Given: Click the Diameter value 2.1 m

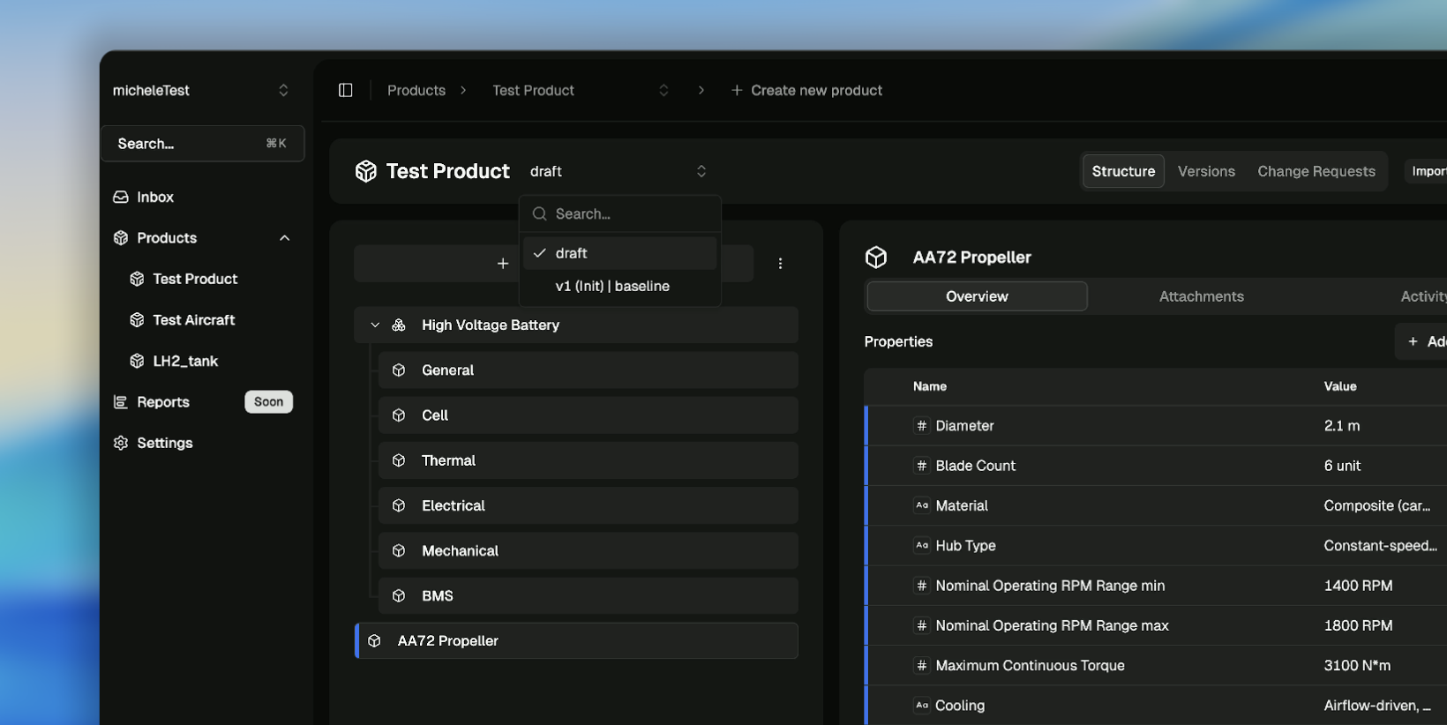Looking at the screenshot, I should [x=1342, y=426].
